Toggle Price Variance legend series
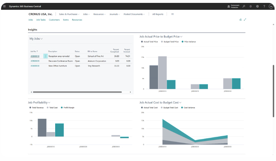This screenshot has height=161, width=276. [x=189, y=42]
